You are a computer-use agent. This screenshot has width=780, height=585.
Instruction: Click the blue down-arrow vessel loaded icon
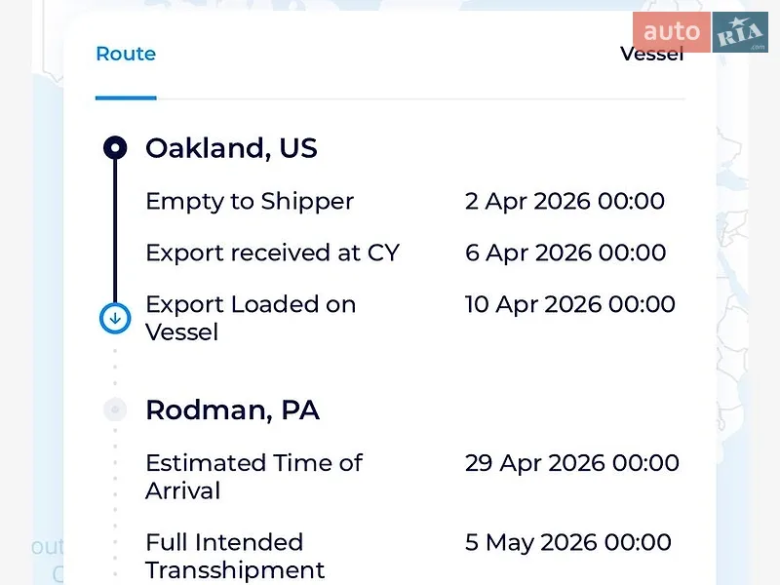(x=115, y=318)
